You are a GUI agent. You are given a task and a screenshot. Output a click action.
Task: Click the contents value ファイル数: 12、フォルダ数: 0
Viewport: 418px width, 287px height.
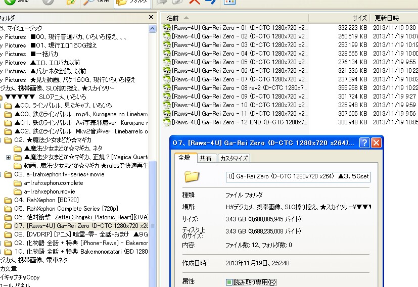coord(259,245)
